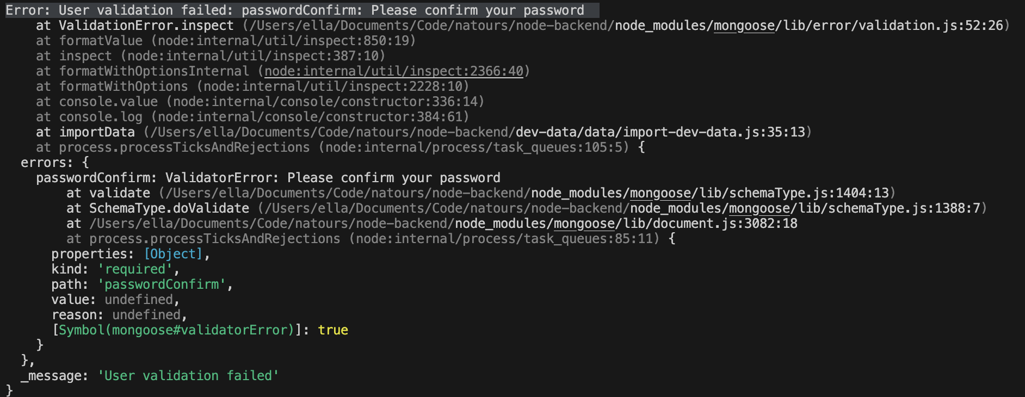The height and width of the screenshot is (397, 1025).
Task: Click the green 'required' kind value
Action: pyautogui.click(x=135, y=269)
